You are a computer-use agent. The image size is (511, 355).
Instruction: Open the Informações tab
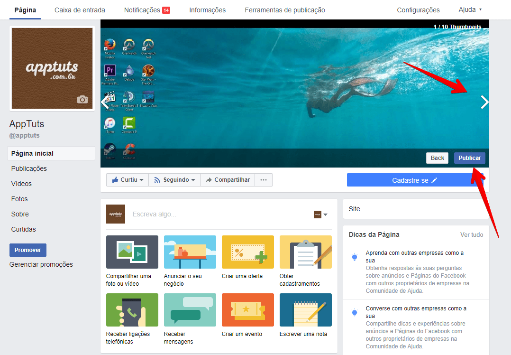(207, 10)
